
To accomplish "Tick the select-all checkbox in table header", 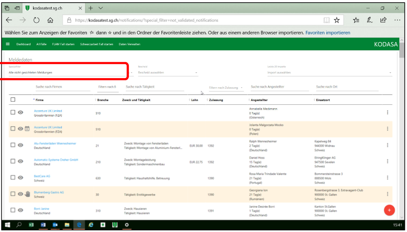I will pos(13,100).
